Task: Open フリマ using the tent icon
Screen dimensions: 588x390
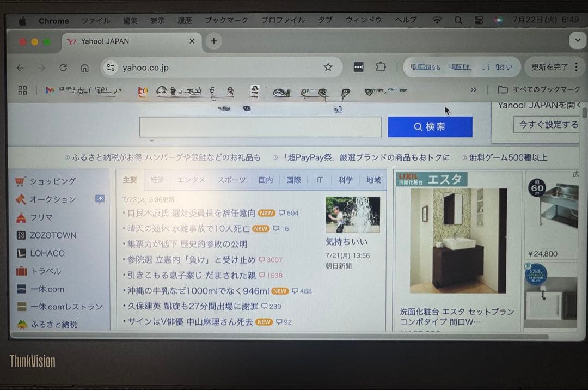Action: (x=20, y=217)
